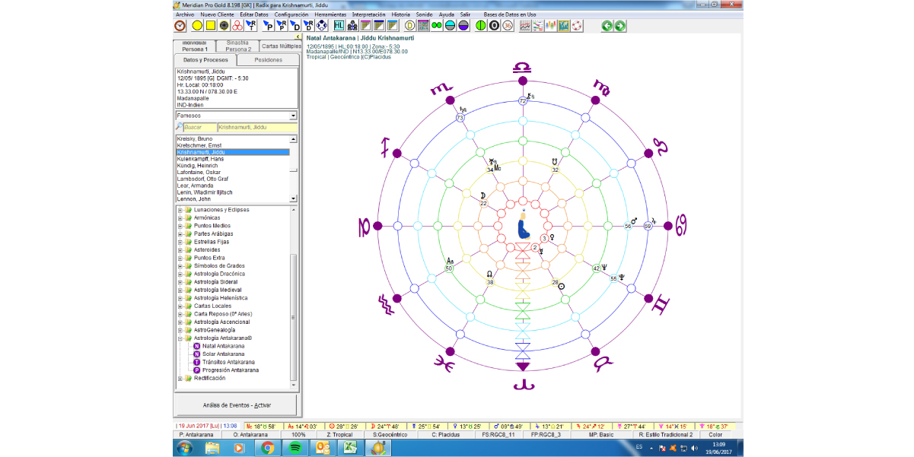This screenshot has height=457, width=914.
Task: Click the Color status bar cell
Action: point(715,435)
